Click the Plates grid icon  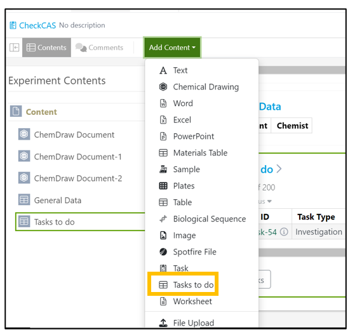163,186
